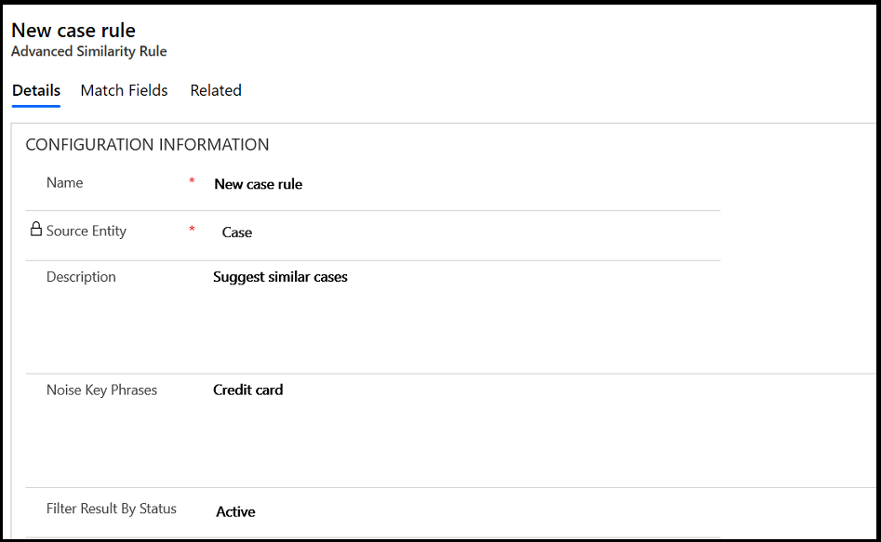881x542 pixels.
Task: Click the Description text Suggest similar cases
Action: (280, 277)
